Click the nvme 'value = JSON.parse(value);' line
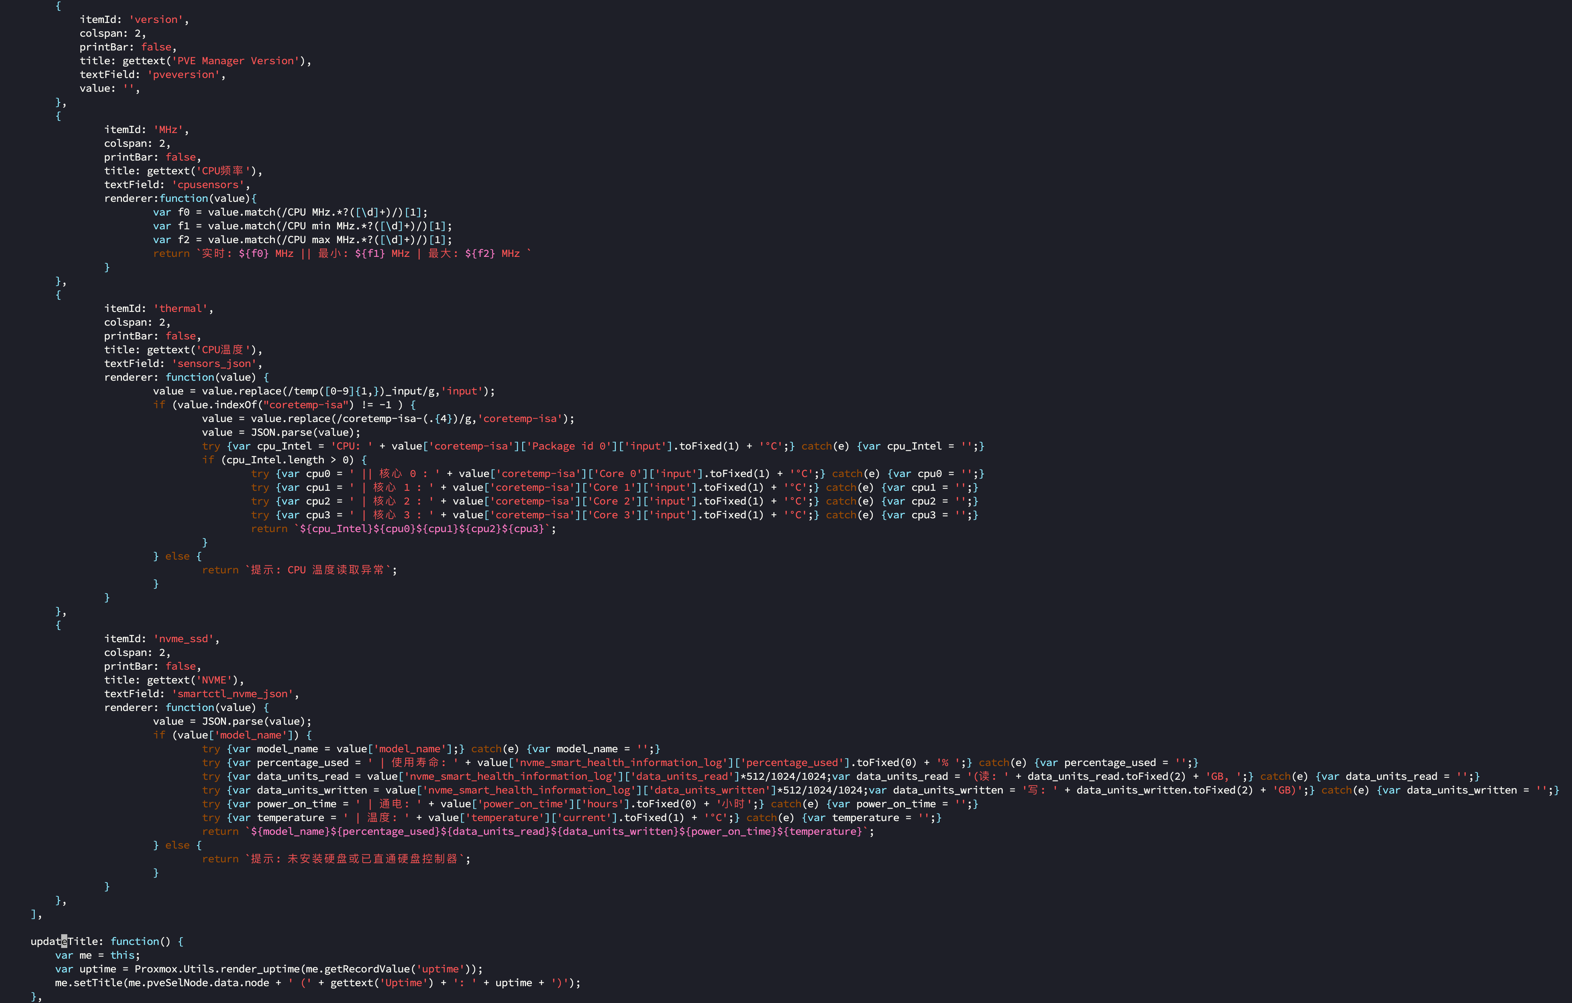Screen dimensions: 1572x1003 tap(232, 721)
